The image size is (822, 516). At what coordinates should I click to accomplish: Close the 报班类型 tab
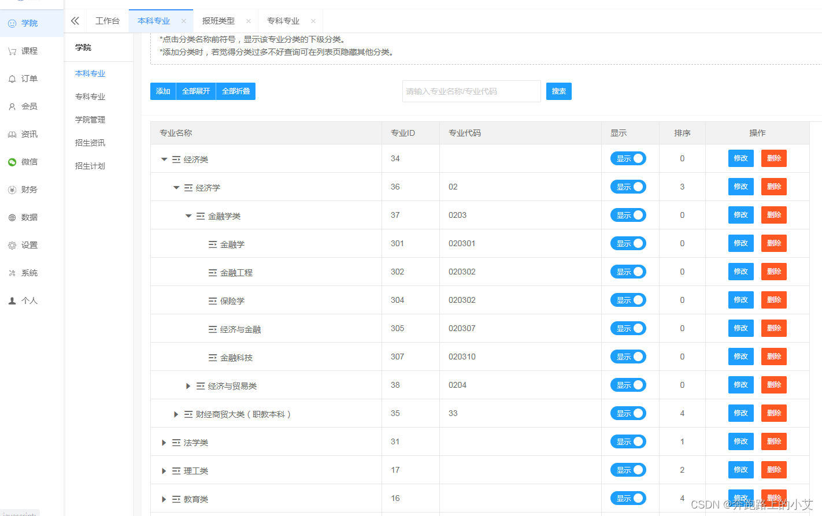249,21
